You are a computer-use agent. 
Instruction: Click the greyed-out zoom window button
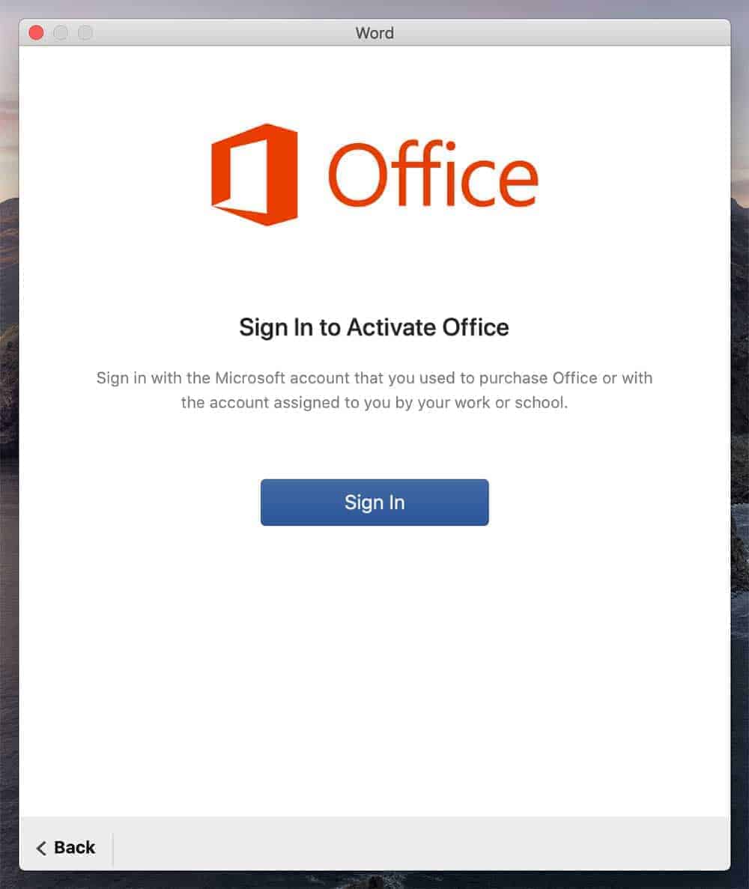tap(85, 33)
